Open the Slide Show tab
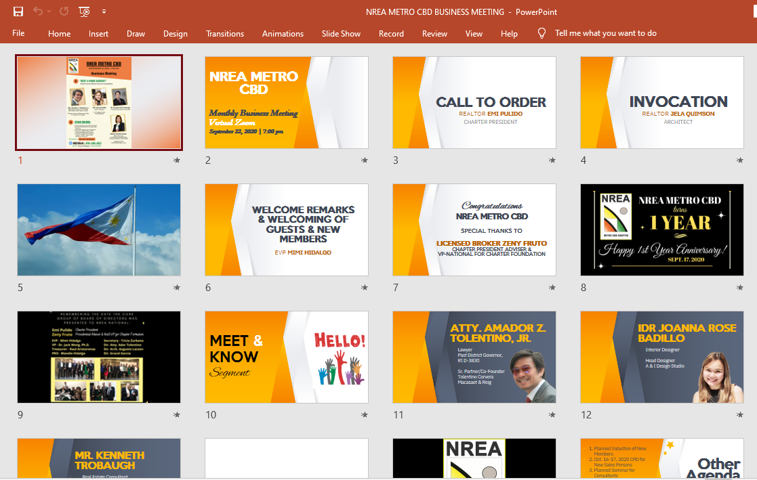Image resolution: width=757 pixels, height=480 pixels. point(341,34)
